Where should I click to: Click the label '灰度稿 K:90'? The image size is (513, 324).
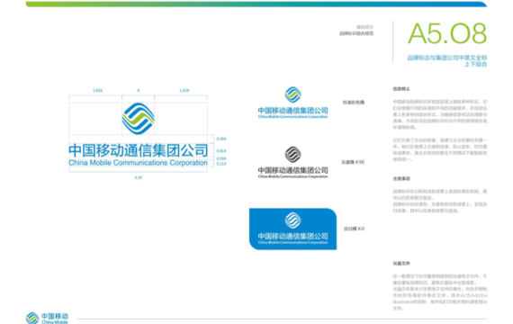pyautogui.click(x=353, y=162)
